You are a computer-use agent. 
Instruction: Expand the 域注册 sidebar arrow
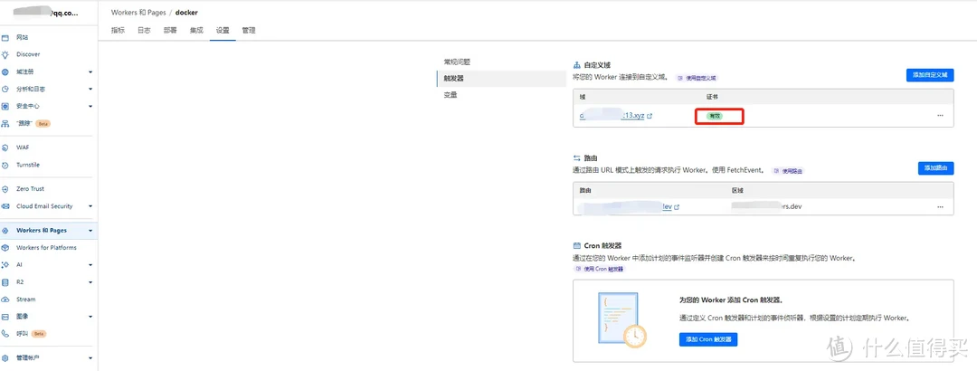pos(90,71)
